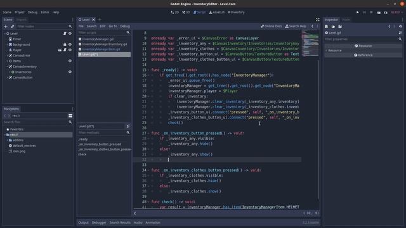Viewport: 406px width, 228px height.
Task: Open the Inventory workspace
Action: (236, 12)
